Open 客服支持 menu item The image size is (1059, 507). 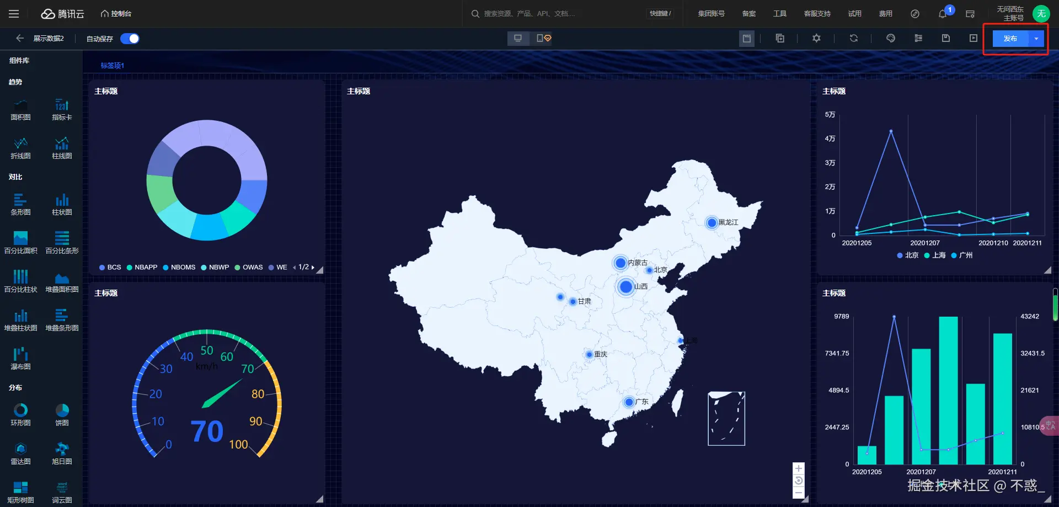click(817, 14)
